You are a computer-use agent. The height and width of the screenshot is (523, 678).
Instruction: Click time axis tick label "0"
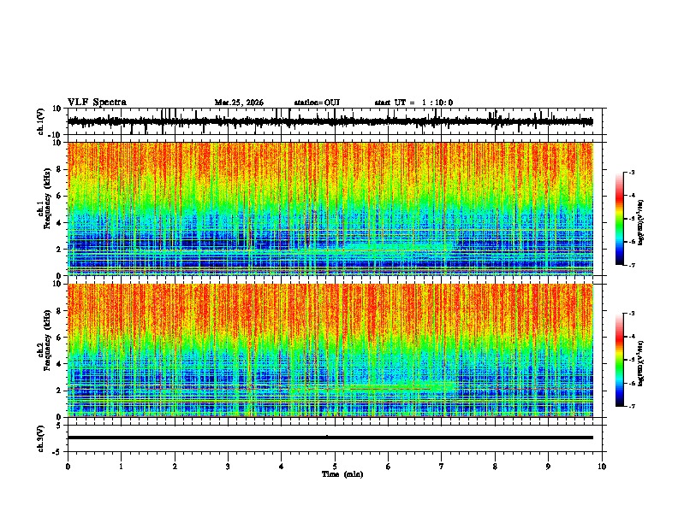68,467
